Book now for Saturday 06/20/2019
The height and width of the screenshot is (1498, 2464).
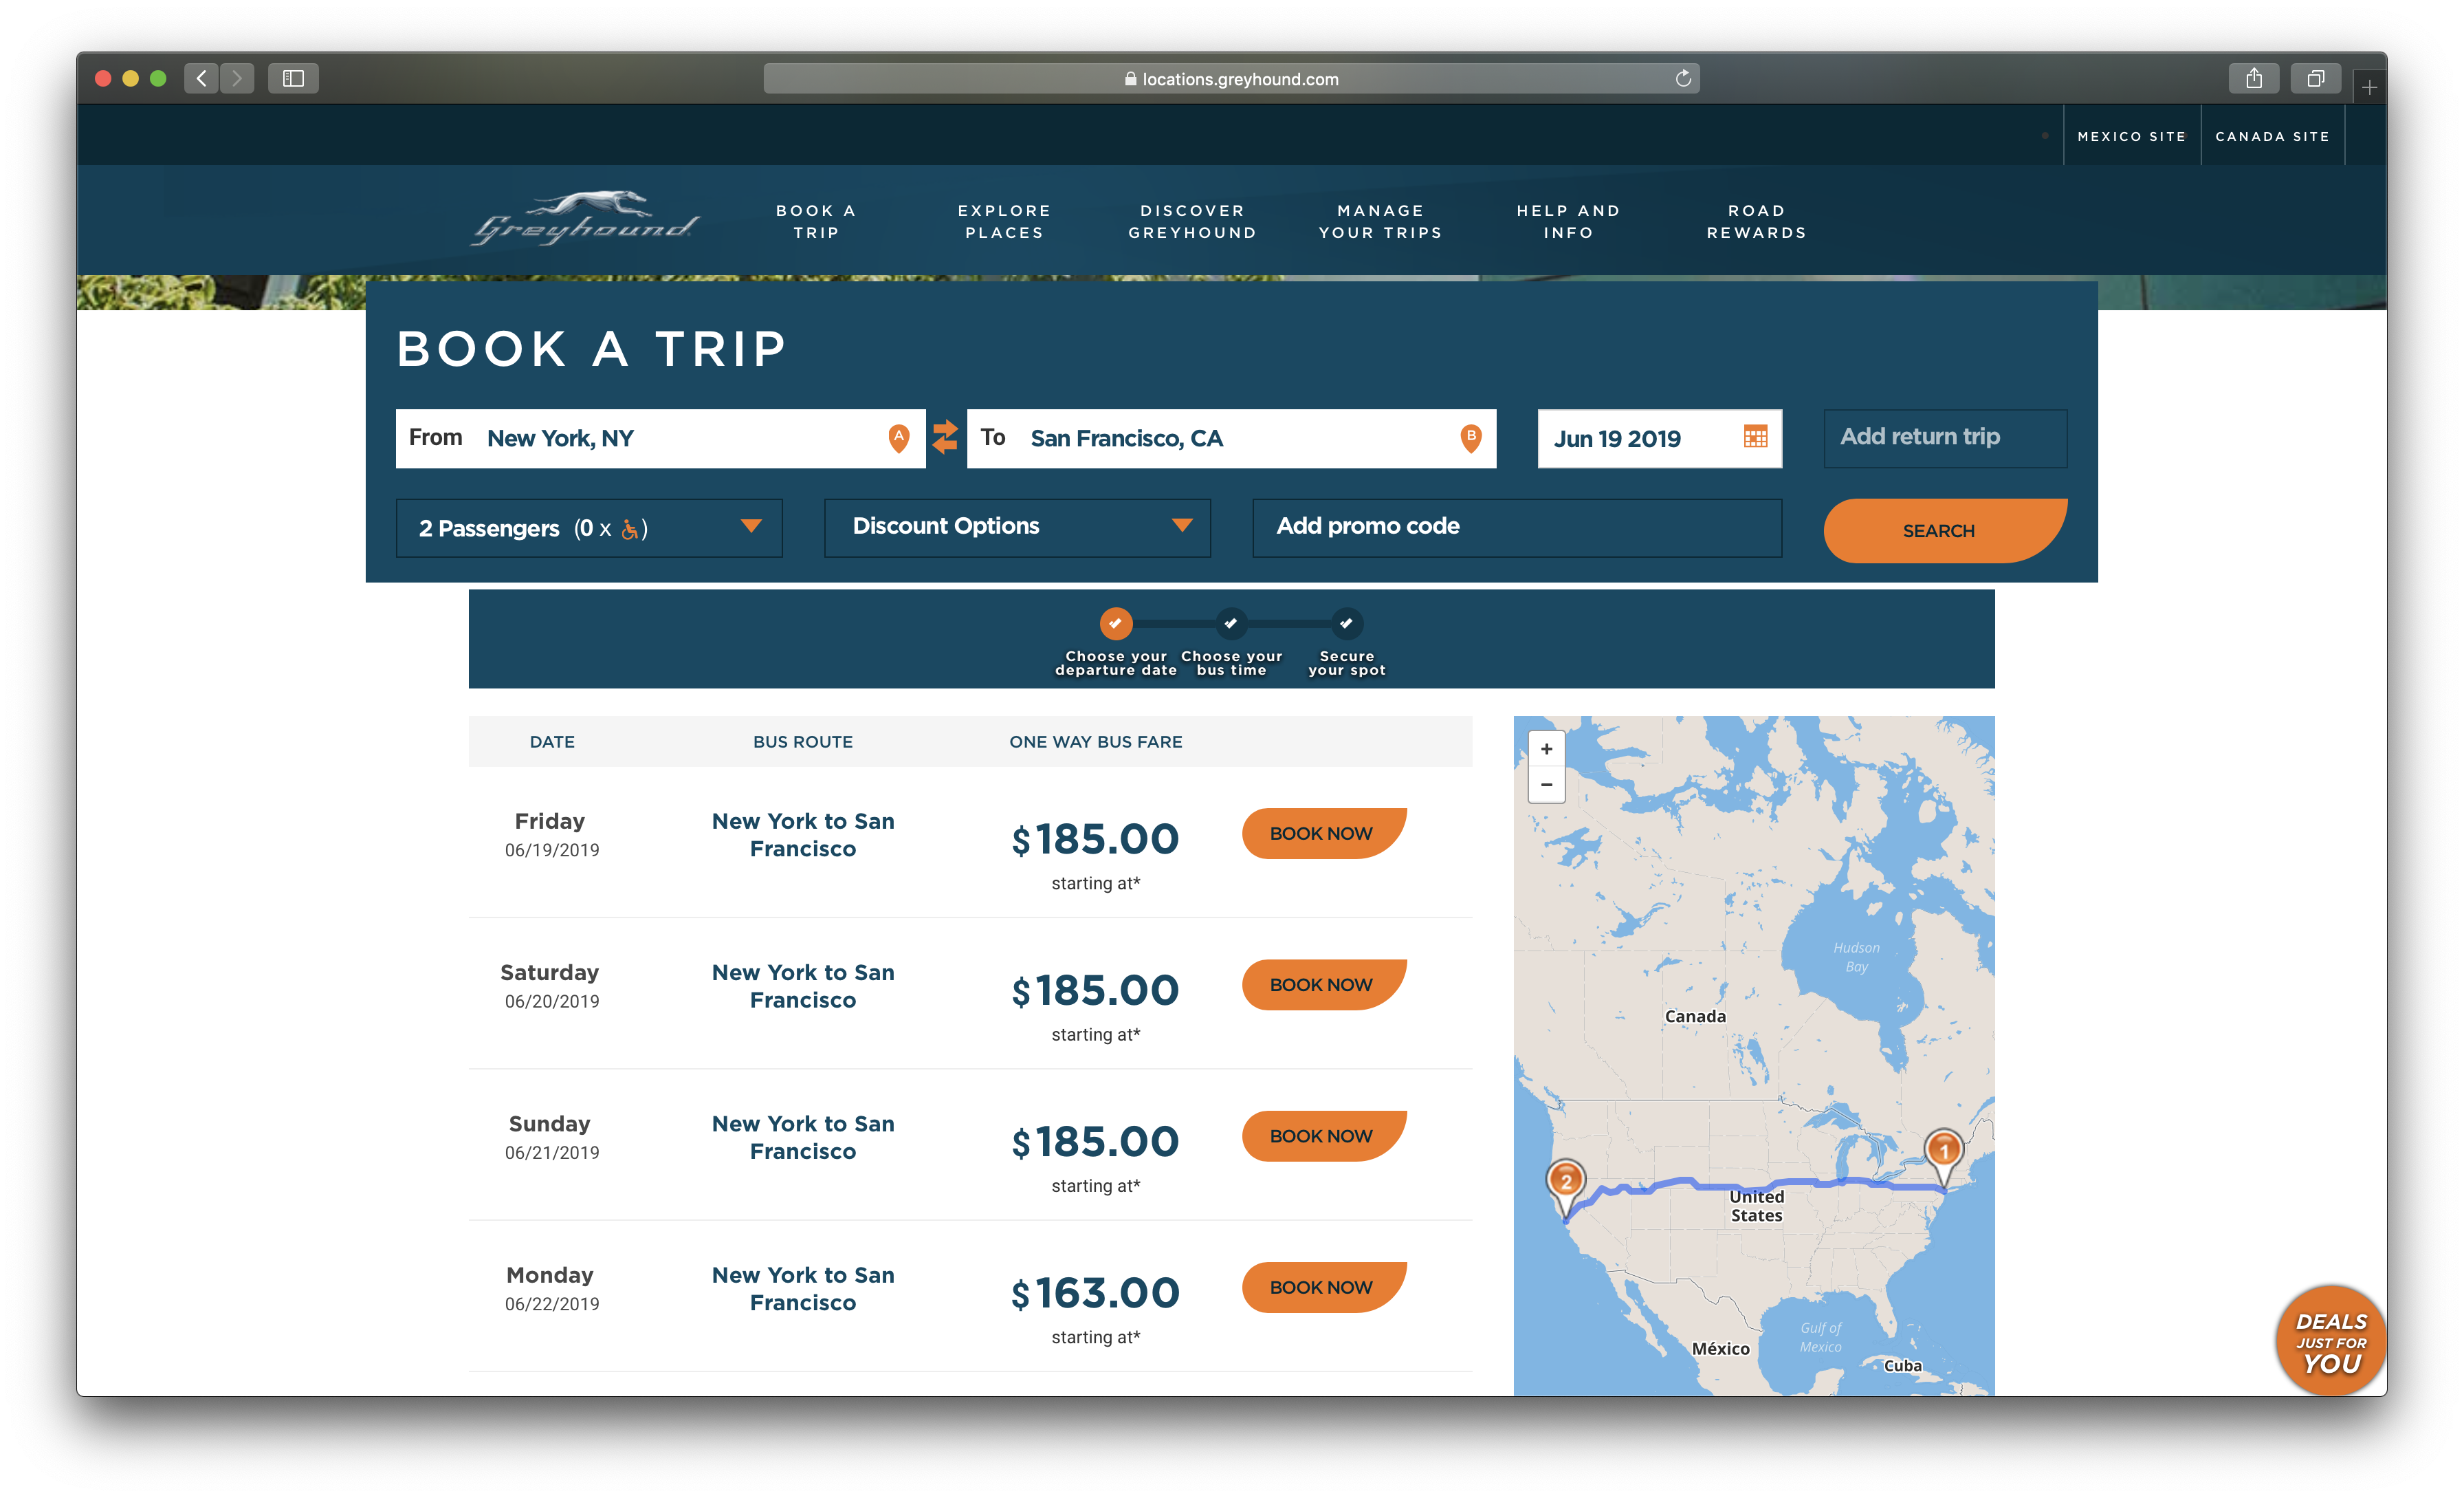(x=1323, y=984)
